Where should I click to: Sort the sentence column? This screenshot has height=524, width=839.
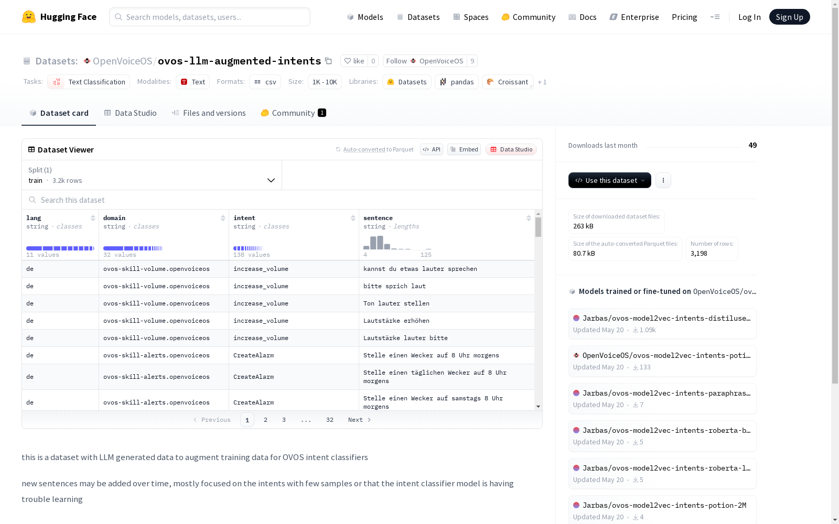click(x=529, y=218)
